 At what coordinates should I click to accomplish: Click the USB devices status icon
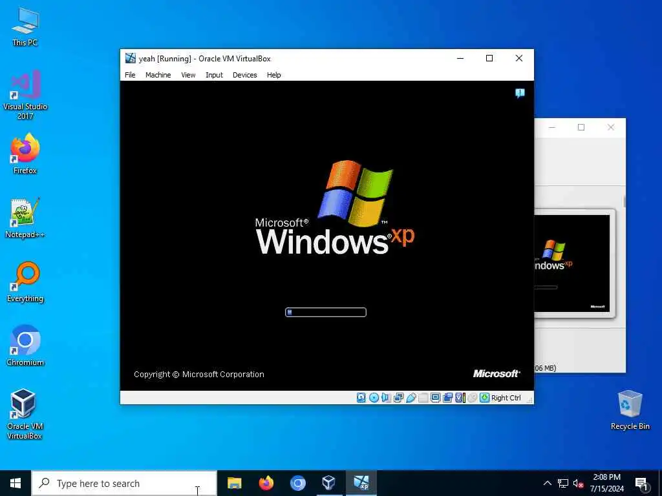coord(411,398)
